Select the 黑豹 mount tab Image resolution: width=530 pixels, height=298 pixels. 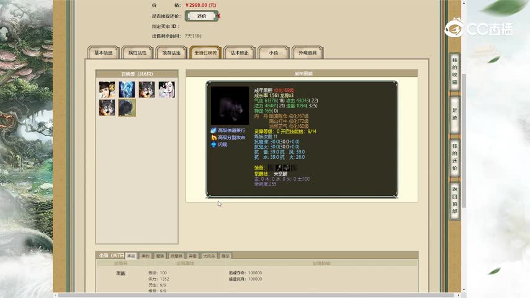coord(145,256)
